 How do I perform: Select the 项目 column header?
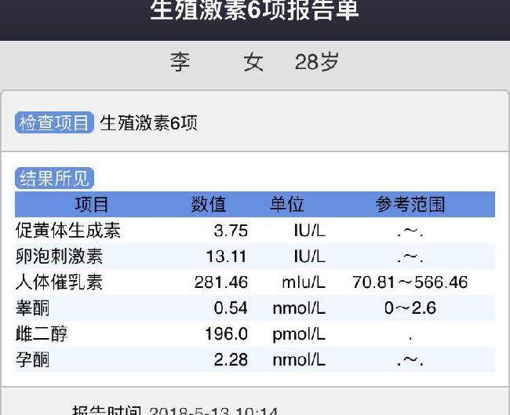tap(91, 205)
